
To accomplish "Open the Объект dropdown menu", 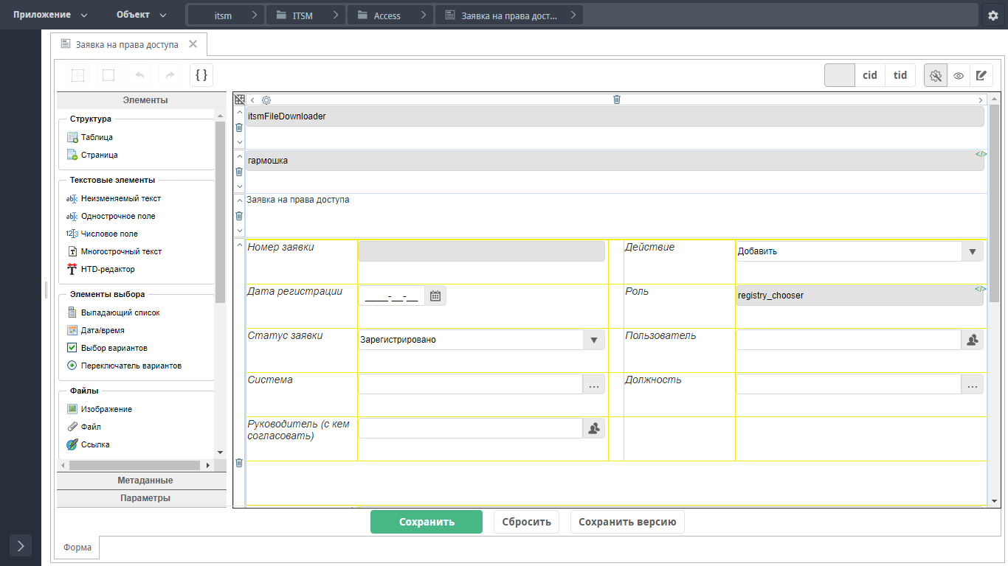I will pyautogui.click(x=141, y=15).
